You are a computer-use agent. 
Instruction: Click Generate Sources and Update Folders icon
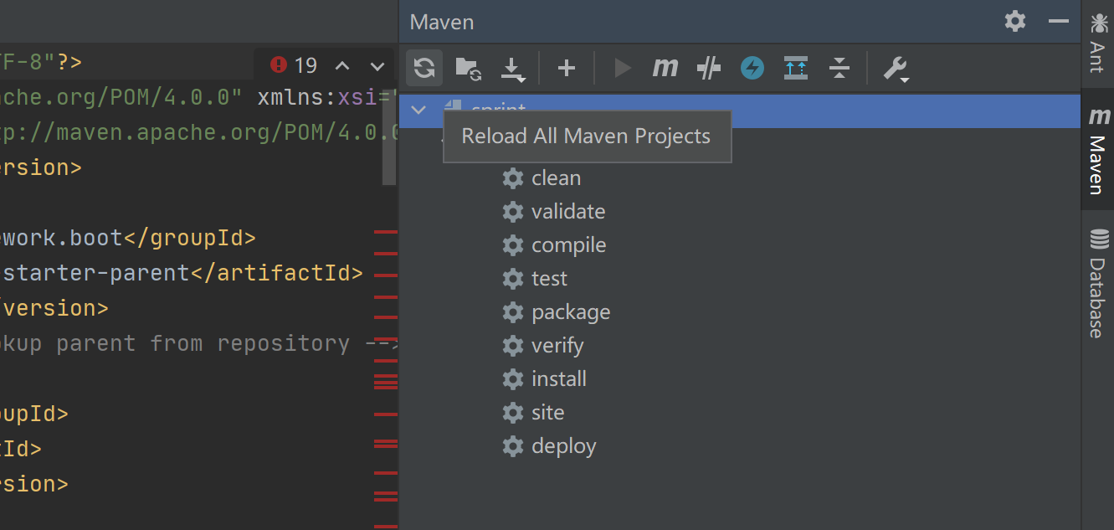[469, 68]
